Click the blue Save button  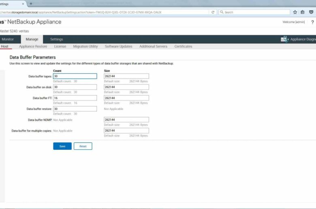[x=62, y=146]
